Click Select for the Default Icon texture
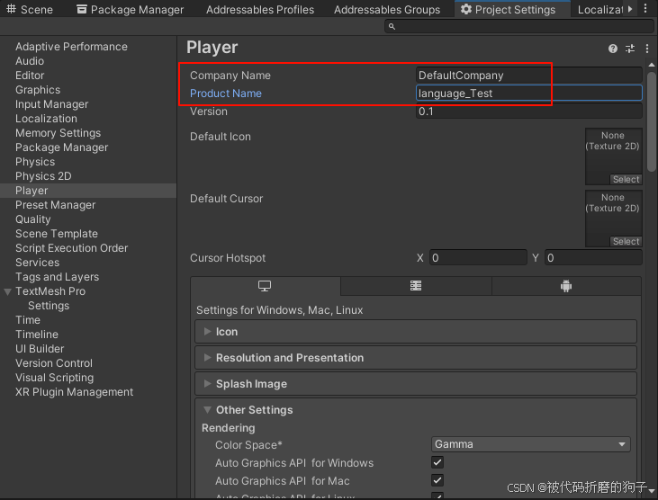The image size is (658, 500). point(626,179)
